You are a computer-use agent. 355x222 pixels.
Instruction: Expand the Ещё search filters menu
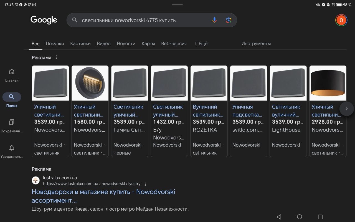[x=201, y=44]
